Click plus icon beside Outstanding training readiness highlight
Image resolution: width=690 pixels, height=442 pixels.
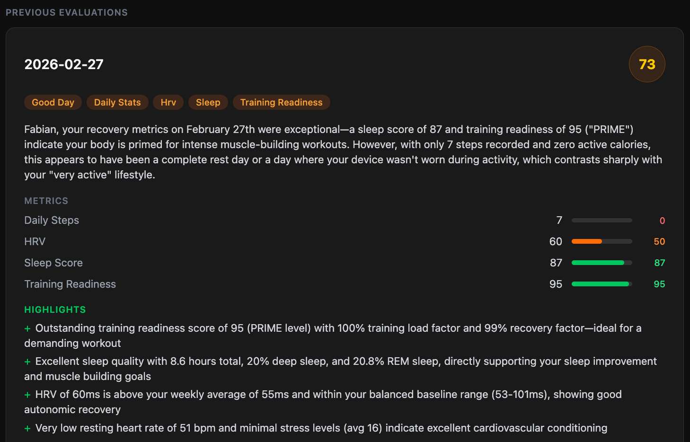(x=27, y=329)
